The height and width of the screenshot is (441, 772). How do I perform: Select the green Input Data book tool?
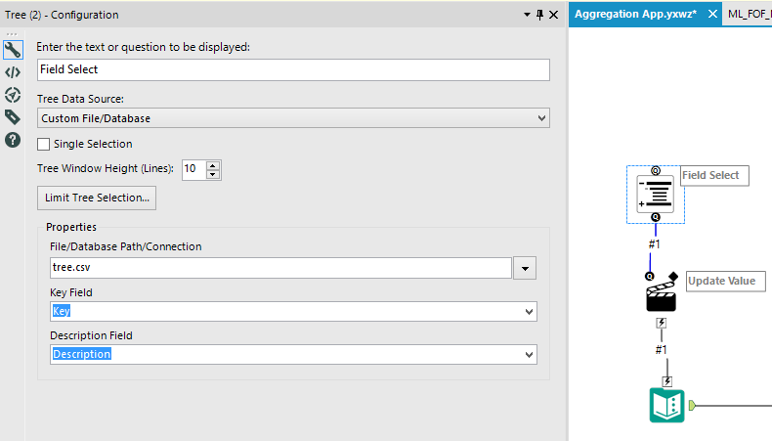[x=667, y=405]
